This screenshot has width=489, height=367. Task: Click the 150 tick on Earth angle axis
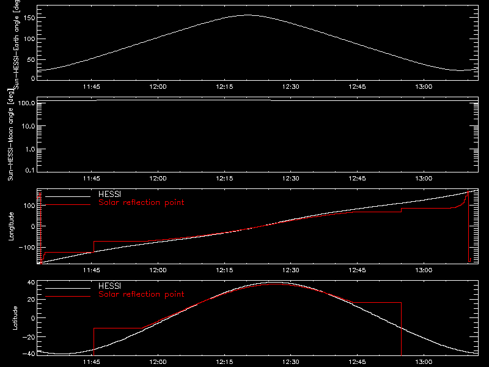(x=30, y=18)
